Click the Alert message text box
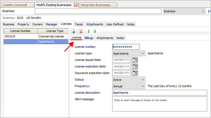This screenshot has height=118, width=211. point(160,104)
